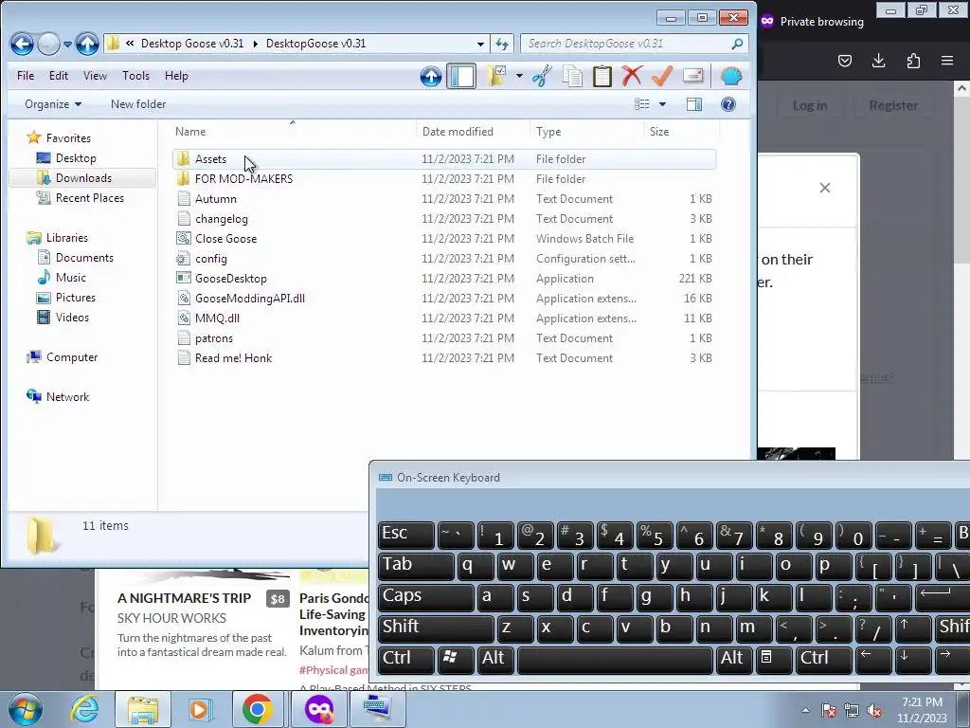Select Downloads in Favorites
This screenshot has height=728, width=970.
83,178
